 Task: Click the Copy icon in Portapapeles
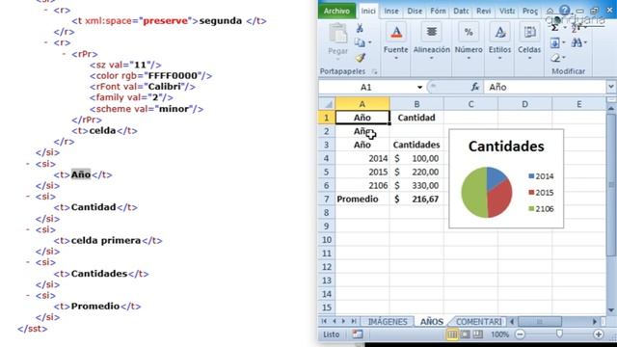coord(360,42)
